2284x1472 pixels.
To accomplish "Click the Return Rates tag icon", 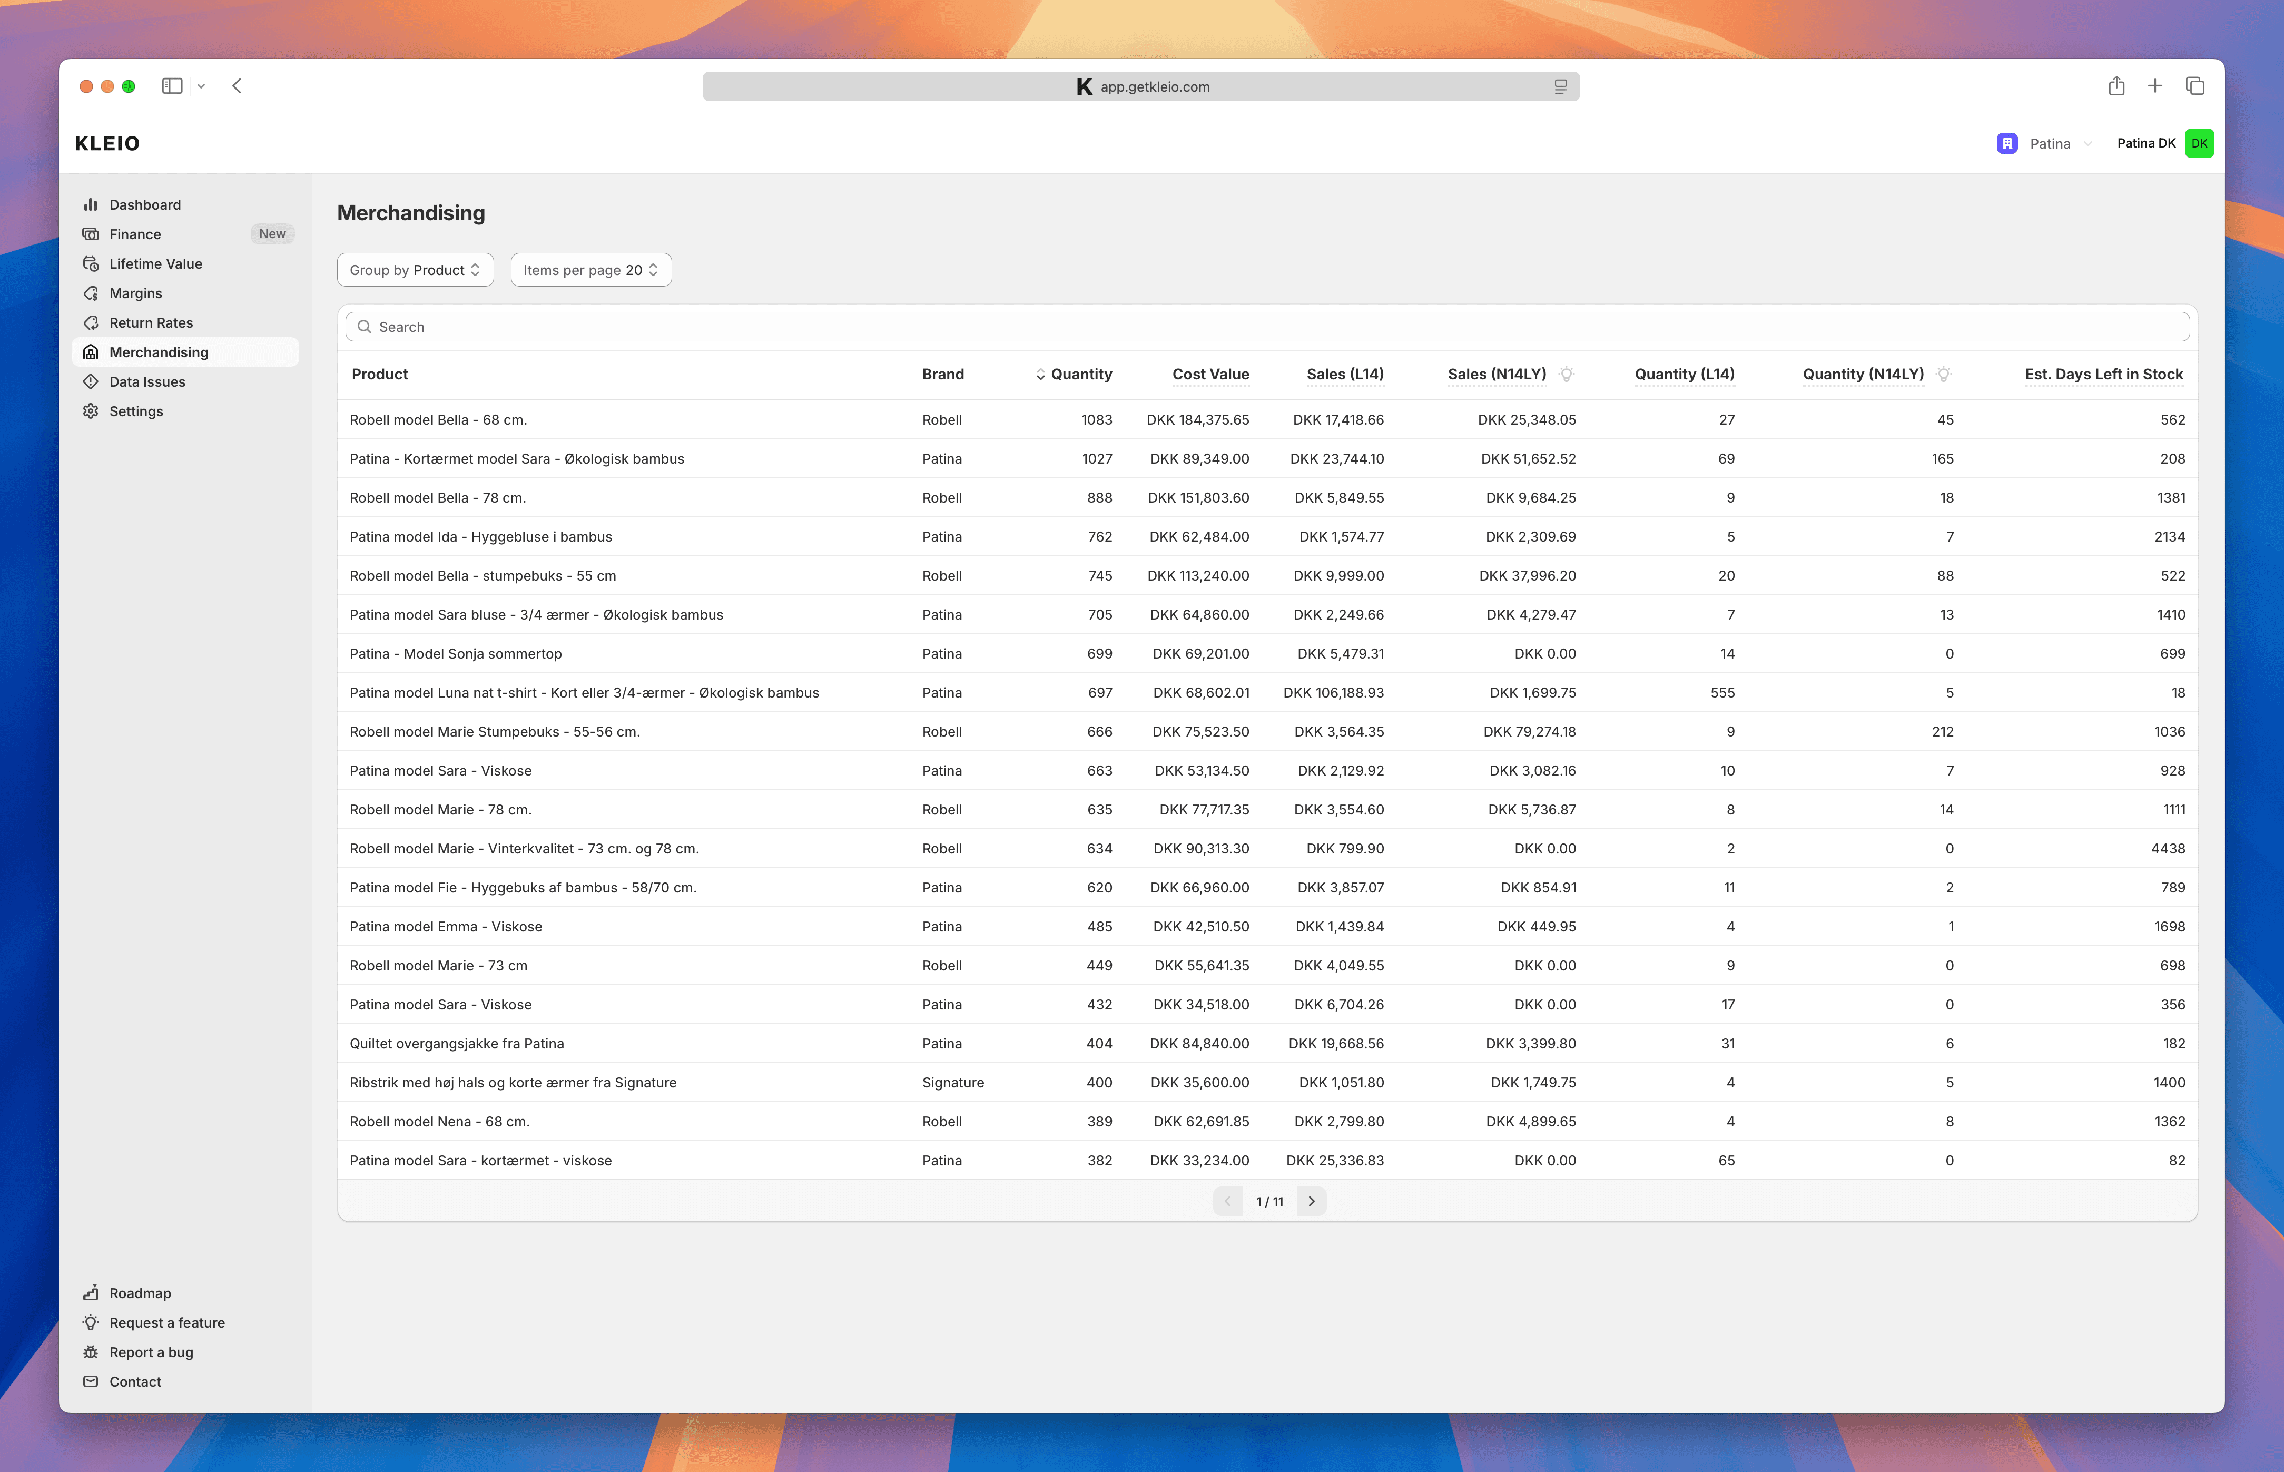I will pos(91,323).
